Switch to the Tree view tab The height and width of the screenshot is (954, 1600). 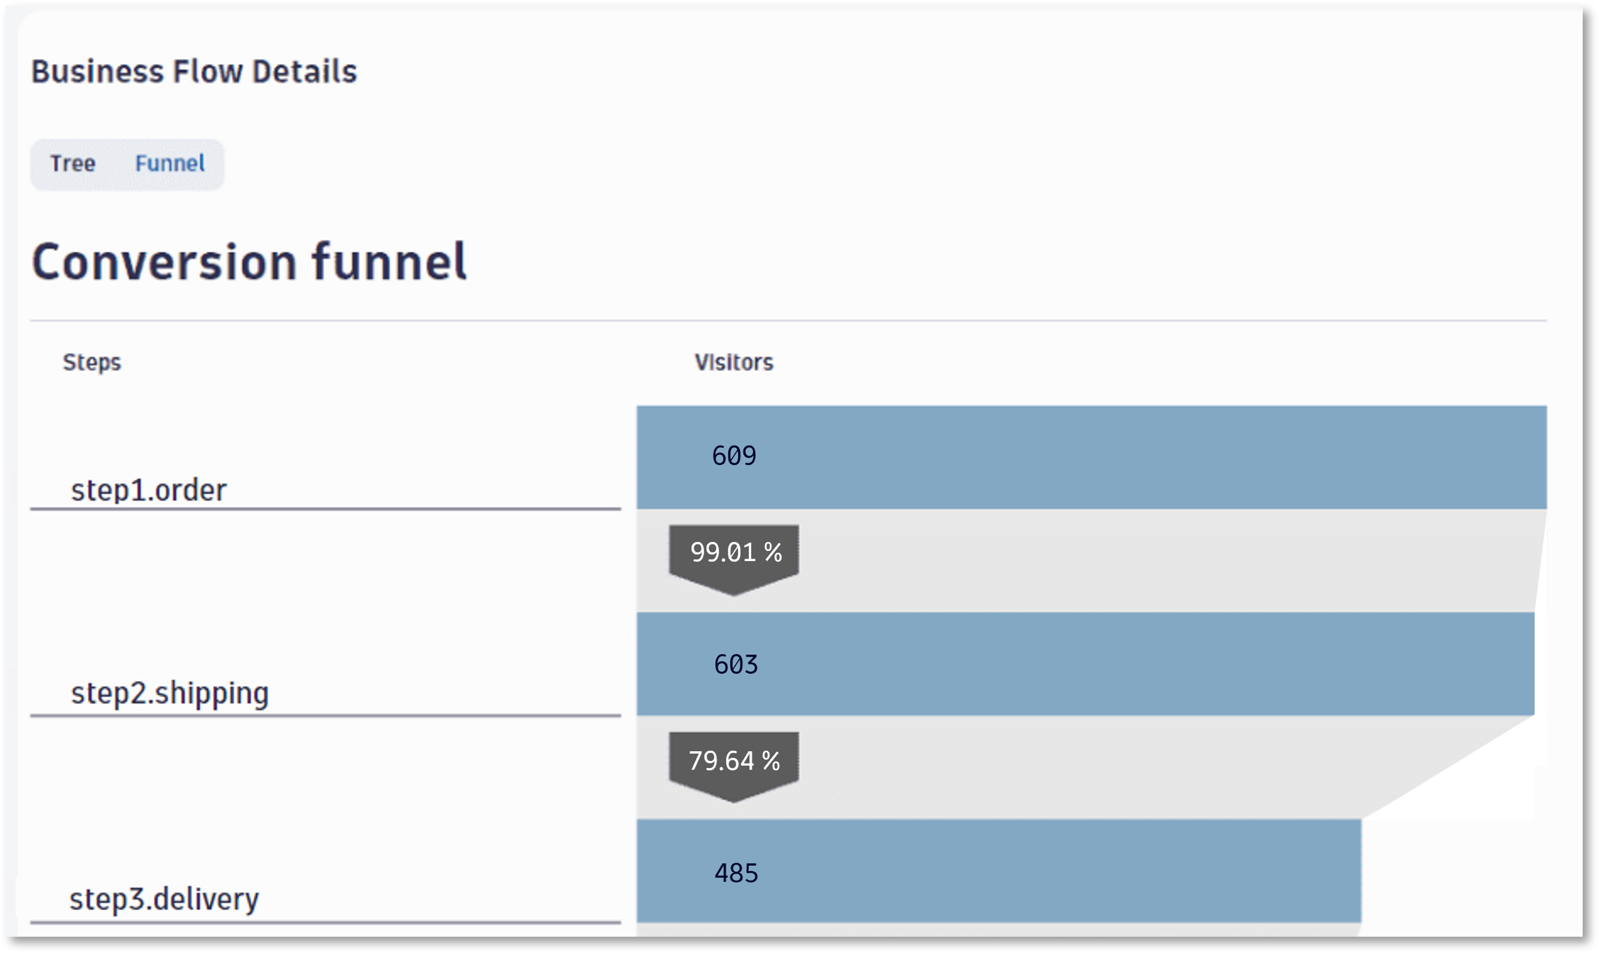73,163
